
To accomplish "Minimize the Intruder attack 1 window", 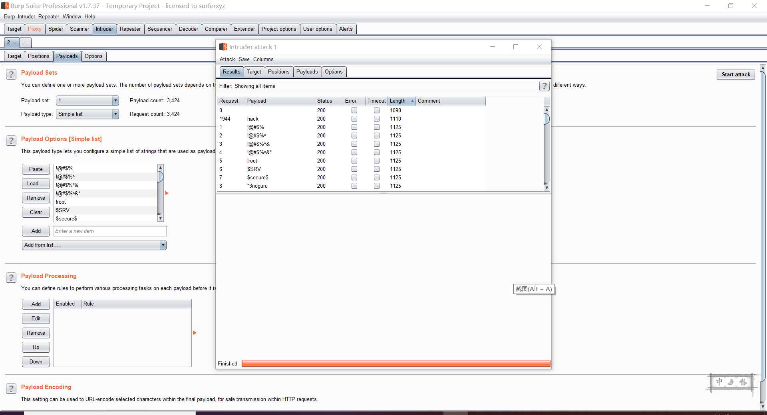I will (x=493, y=47).
